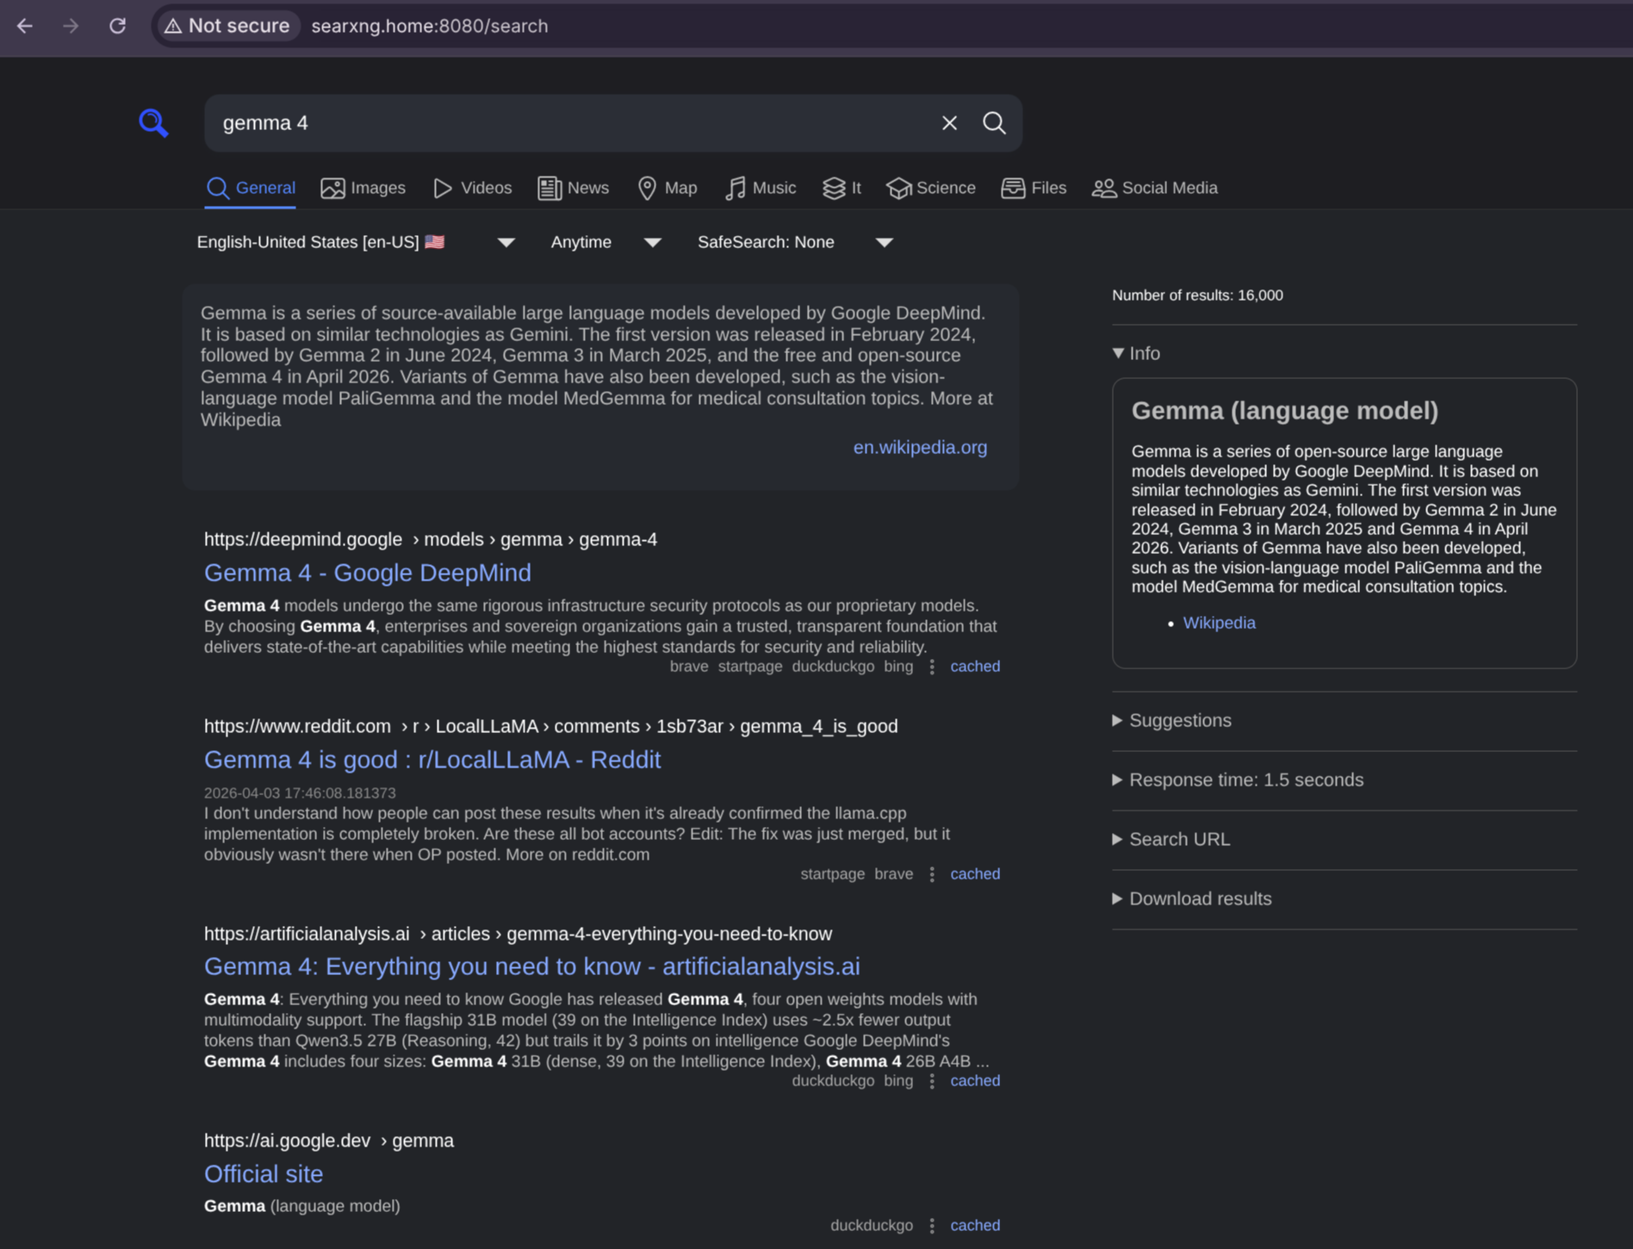Click the brave engine label under Reddit result
Image resolution: width=1633 pixels, height=1249 pixels.
894,874
